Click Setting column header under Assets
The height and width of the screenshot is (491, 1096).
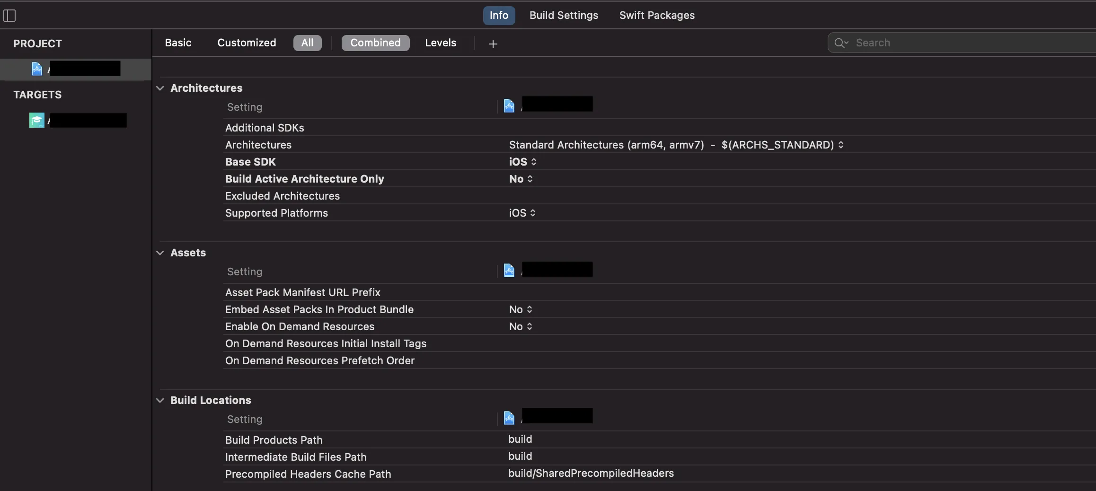point(245,272)
